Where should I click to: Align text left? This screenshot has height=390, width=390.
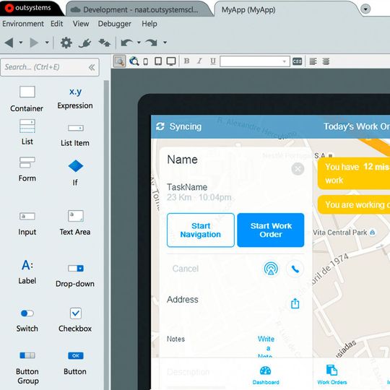[313, 61]
